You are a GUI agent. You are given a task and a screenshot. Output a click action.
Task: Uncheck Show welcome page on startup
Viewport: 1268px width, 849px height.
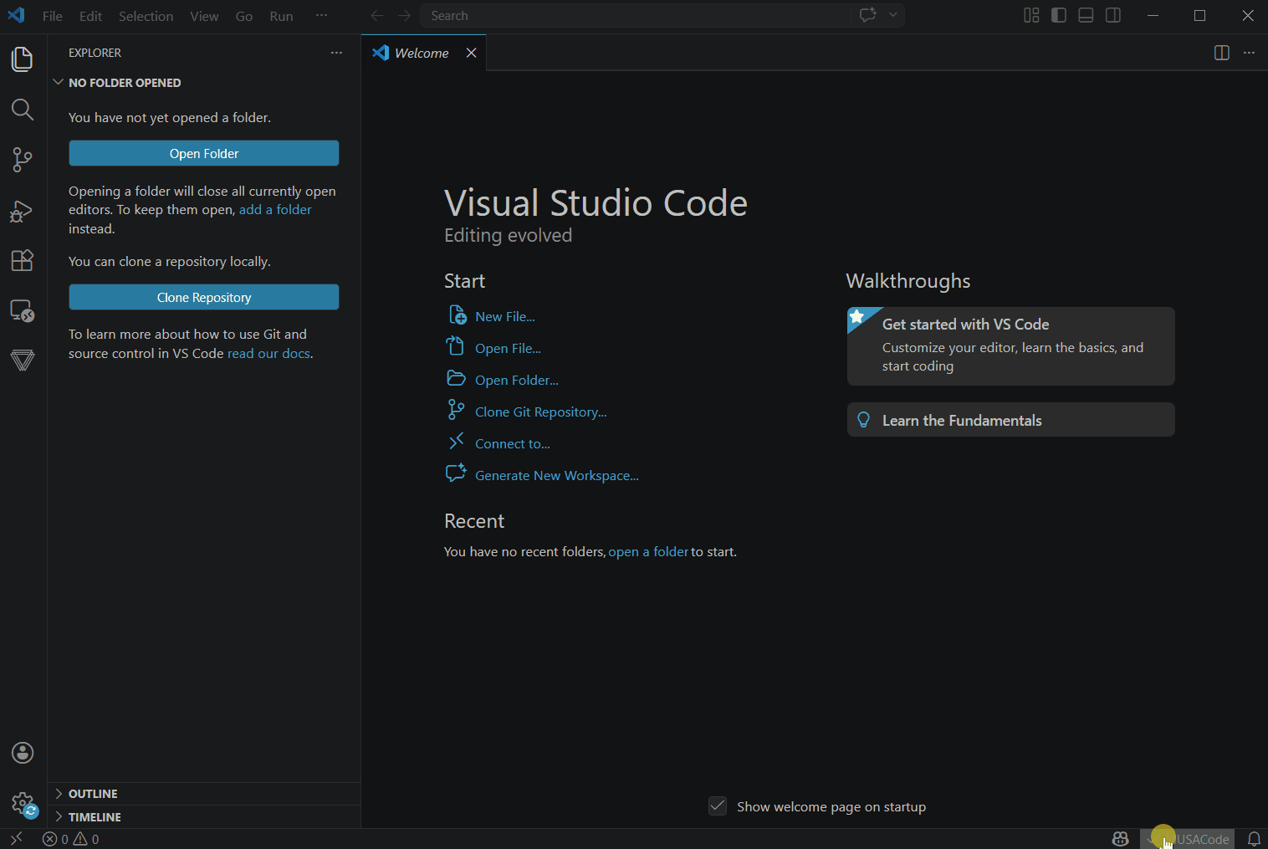coord(718,806)
